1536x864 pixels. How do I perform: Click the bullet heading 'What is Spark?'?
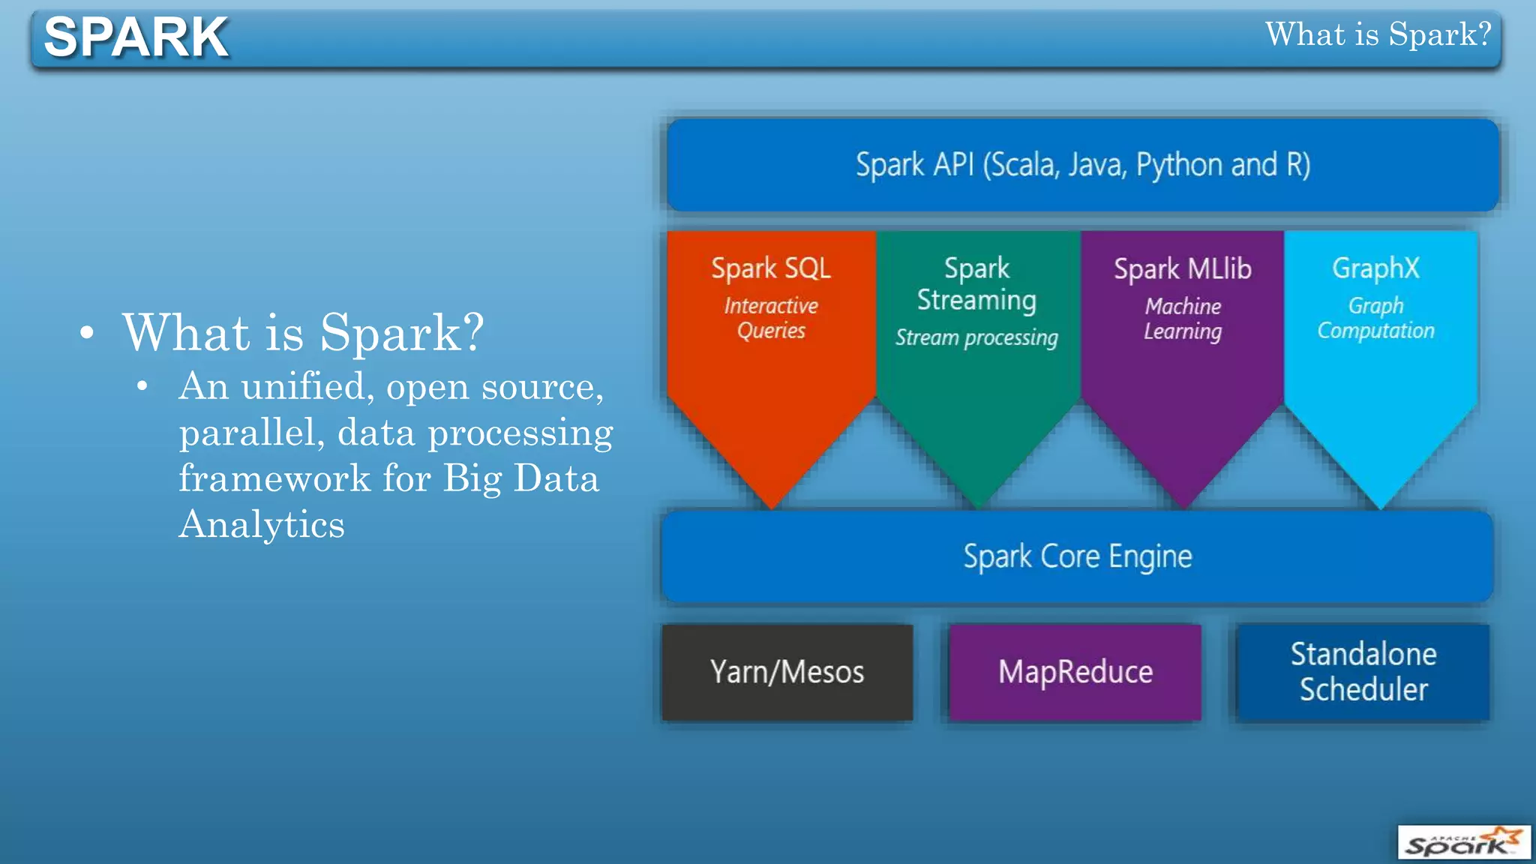(x=303, y=331)
